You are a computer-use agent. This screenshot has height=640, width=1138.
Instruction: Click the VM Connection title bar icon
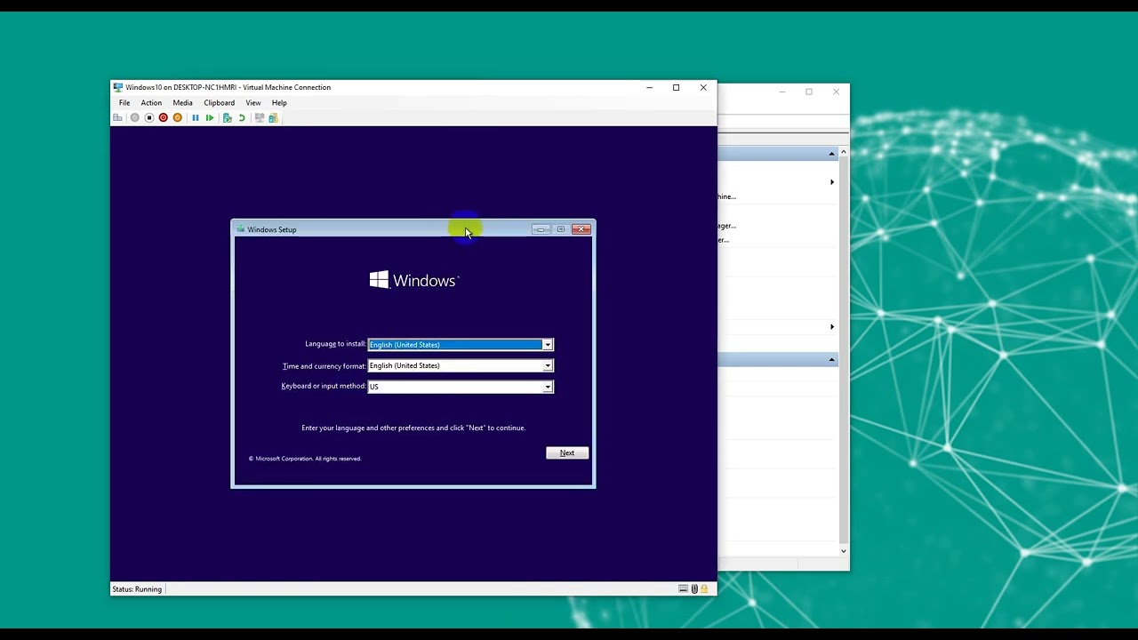pos(118,87)
